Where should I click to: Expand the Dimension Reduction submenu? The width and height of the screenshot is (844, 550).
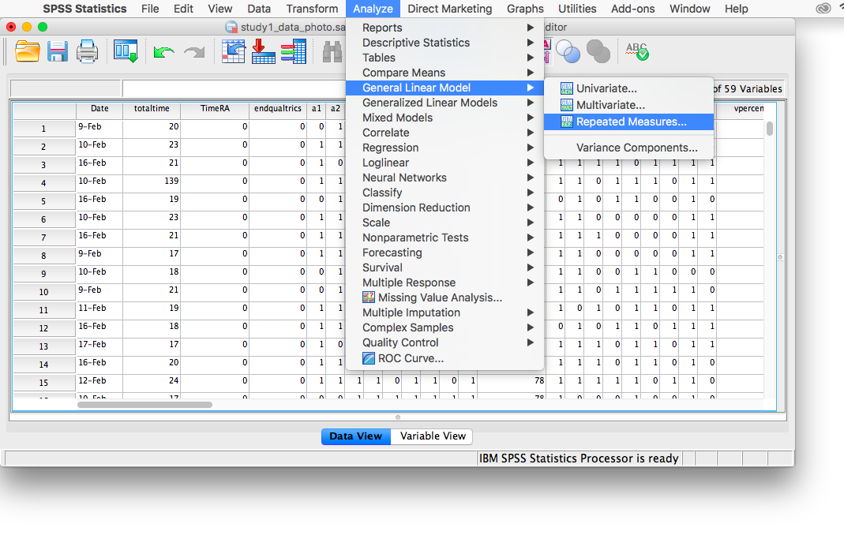[x=445, y=208]
